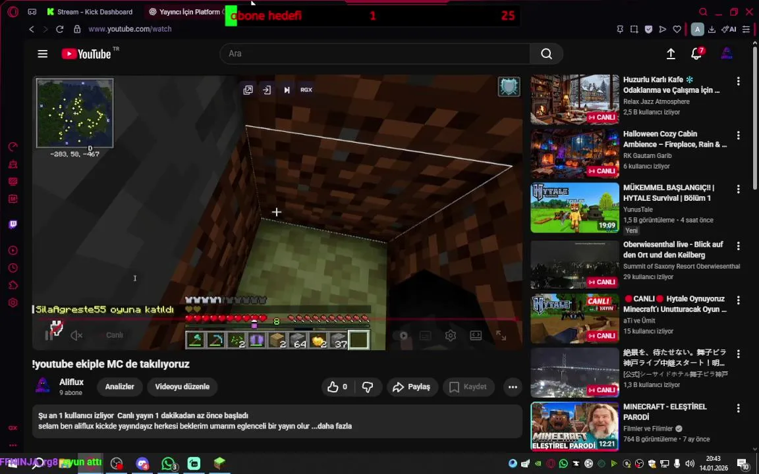
Task: Open options for Hytale Oynuyoruz video
Action: coord(738,300)
